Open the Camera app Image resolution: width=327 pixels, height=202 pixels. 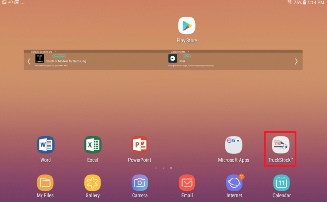click(x=140, y=182)
